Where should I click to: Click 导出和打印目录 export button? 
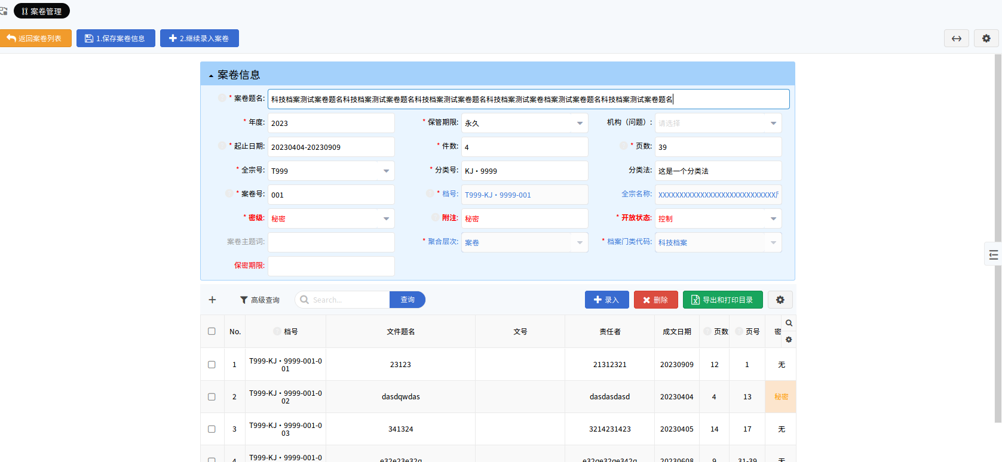click(722, 300)
